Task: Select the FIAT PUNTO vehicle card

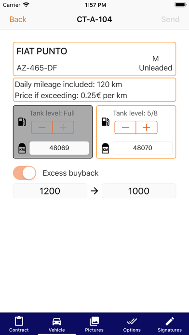Action: [x=94, y=59]
